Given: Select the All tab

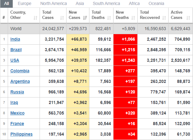Looking at the screenshot, I should 6,4.
